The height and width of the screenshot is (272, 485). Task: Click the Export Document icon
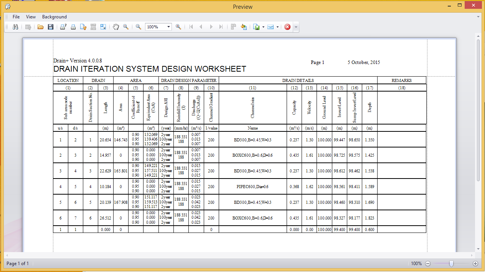(x=256, y=27)
